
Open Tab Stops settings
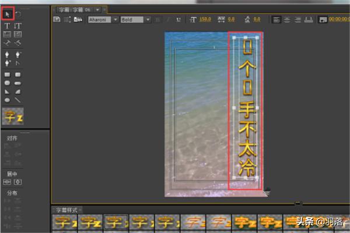tap(309, 20)
